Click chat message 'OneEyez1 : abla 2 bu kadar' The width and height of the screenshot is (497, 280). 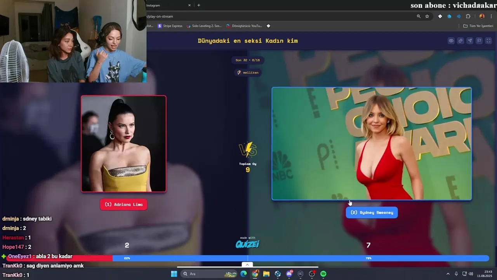(x=37, y=256)
